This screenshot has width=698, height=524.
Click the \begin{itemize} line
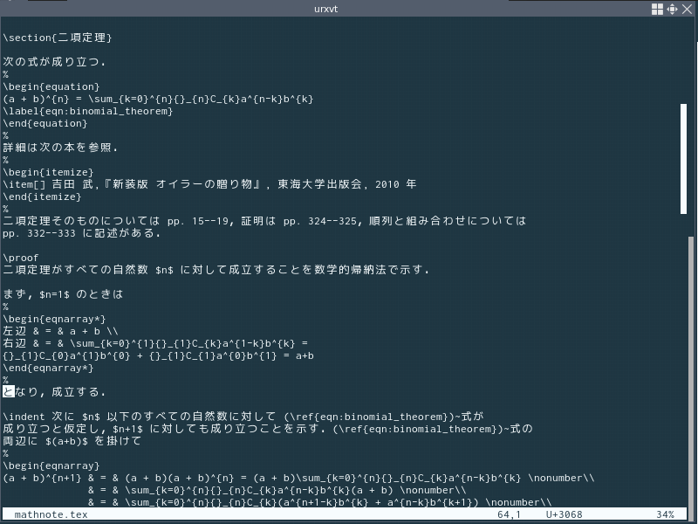pos(48,172)
